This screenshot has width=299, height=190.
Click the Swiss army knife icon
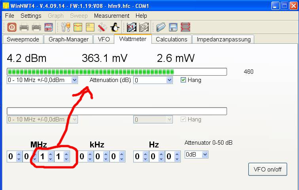[102, 27]
